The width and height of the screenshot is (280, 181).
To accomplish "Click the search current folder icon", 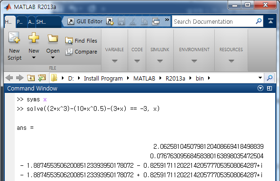I will click(270, 78).
